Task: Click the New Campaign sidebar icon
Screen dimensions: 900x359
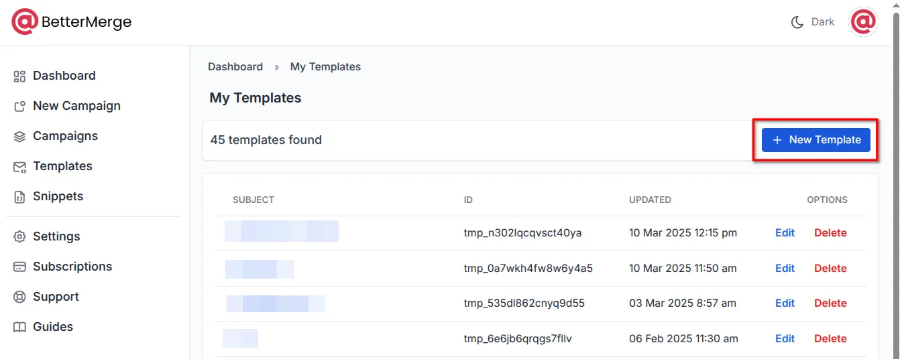Action: [19, 106]
